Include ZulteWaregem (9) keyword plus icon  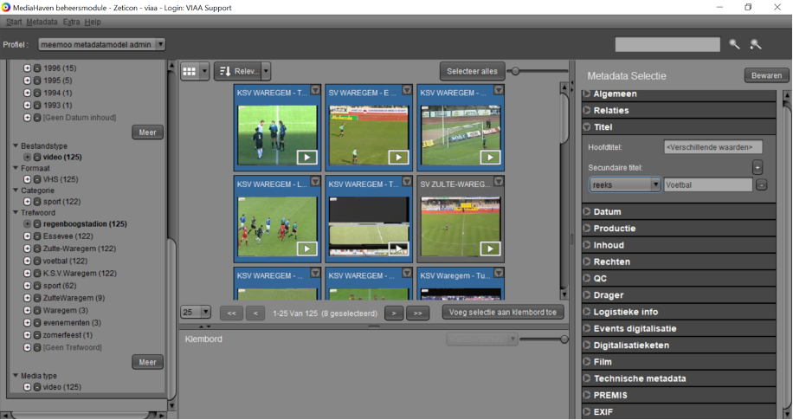pos(28,298)
